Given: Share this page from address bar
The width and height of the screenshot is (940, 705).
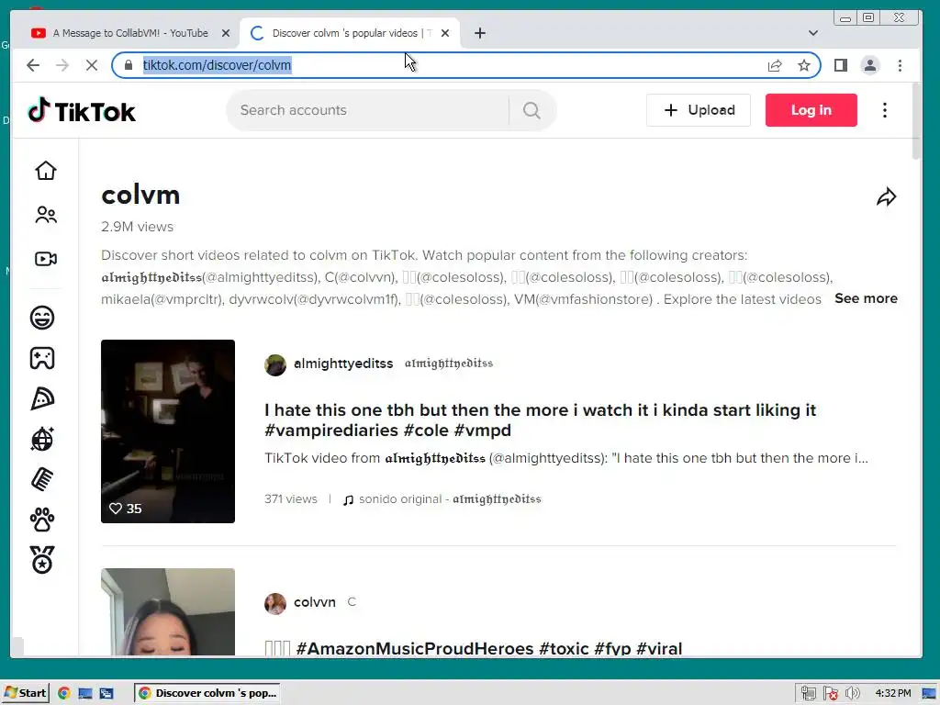Looking at the screenshot, I should [x=775, y=65].
